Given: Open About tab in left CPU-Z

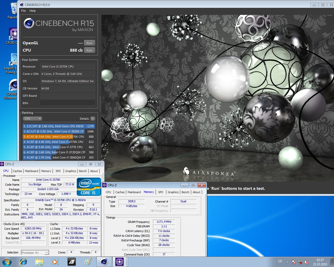Looking at the screenshot, I should click(94, 171).
